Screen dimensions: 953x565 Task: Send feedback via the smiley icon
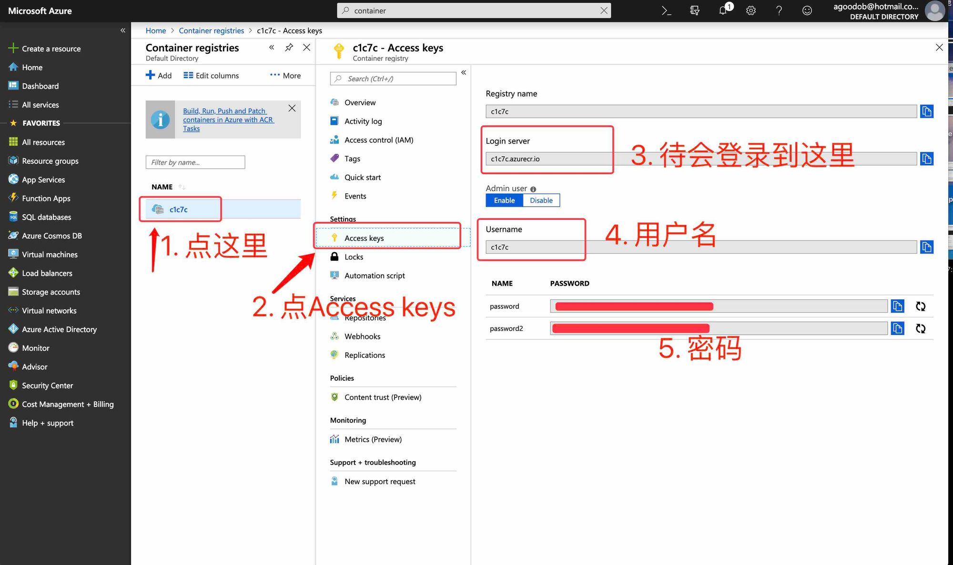(x=807, y=10)
